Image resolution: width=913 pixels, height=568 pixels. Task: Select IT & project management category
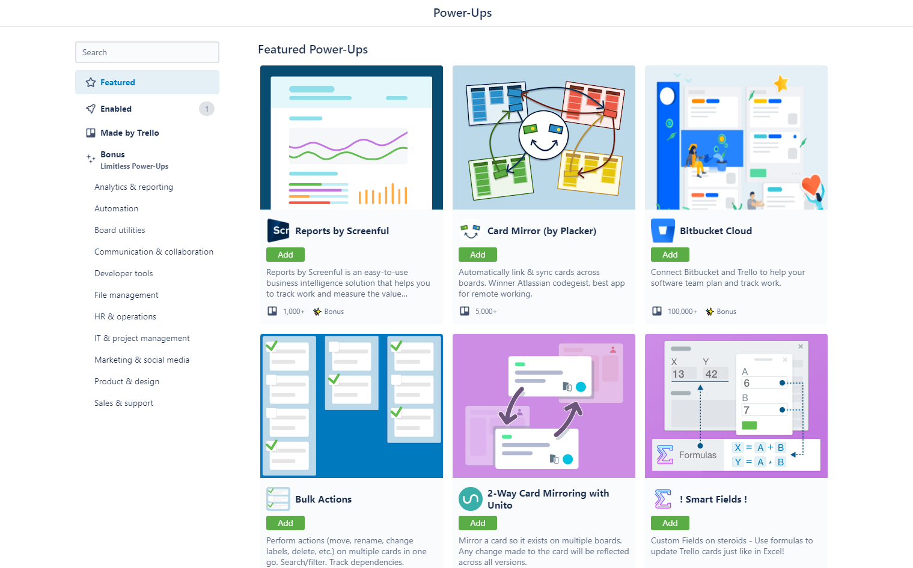coord(142,338)
